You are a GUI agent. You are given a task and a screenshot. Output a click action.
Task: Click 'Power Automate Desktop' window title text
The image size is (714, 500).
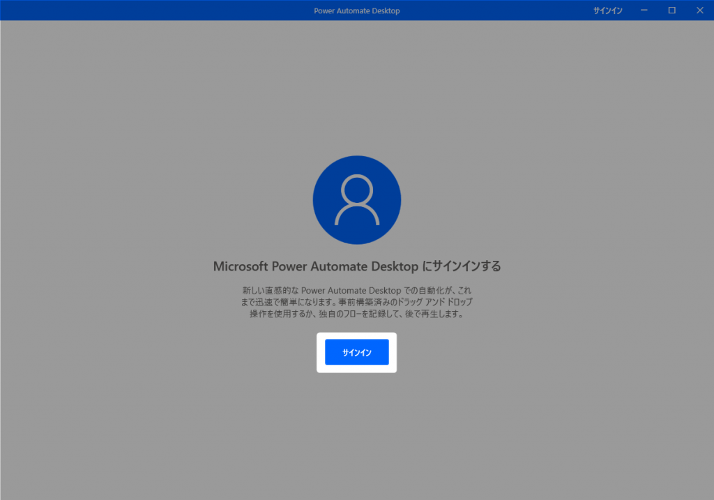356,10
